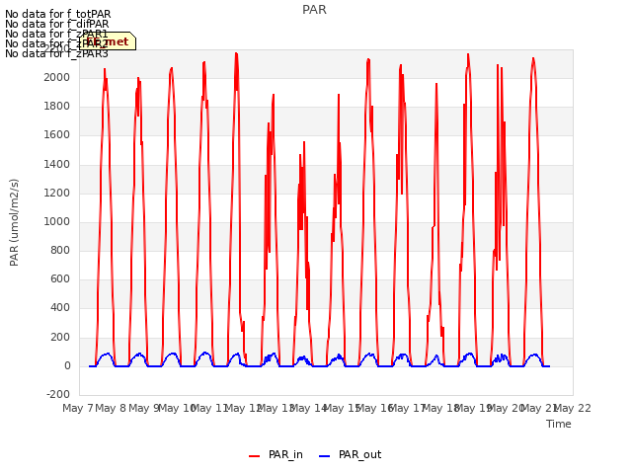Click the 'No data for f_zPAR3' message

pyautogui.click(x=57, y=54)
